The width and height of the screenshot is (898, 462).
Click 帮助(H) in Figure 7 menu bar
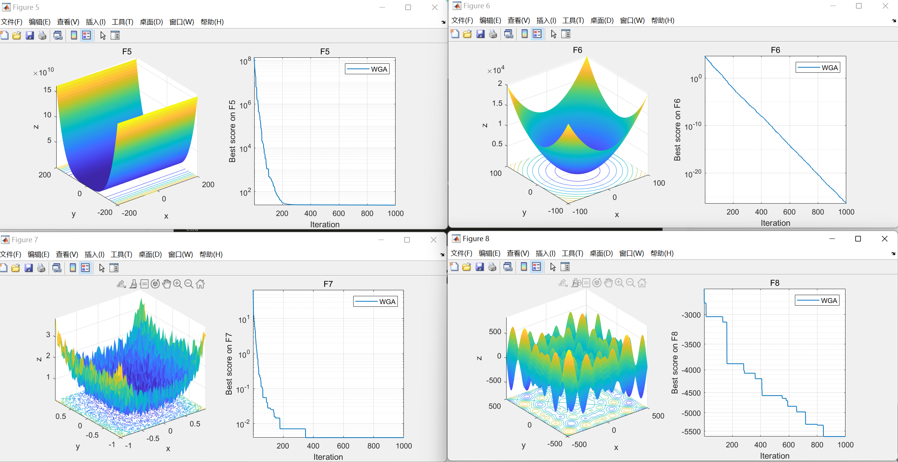coord(211,254)
